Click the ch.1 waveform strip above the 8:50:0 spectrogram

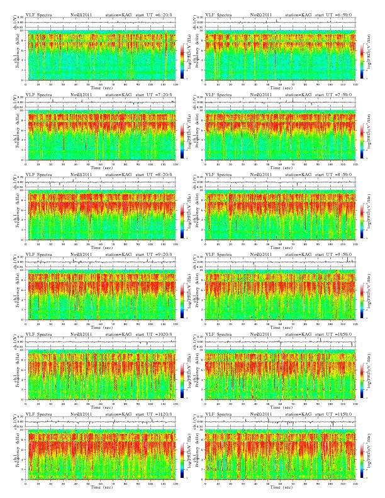pyautogui.click(x=280, y=182)
